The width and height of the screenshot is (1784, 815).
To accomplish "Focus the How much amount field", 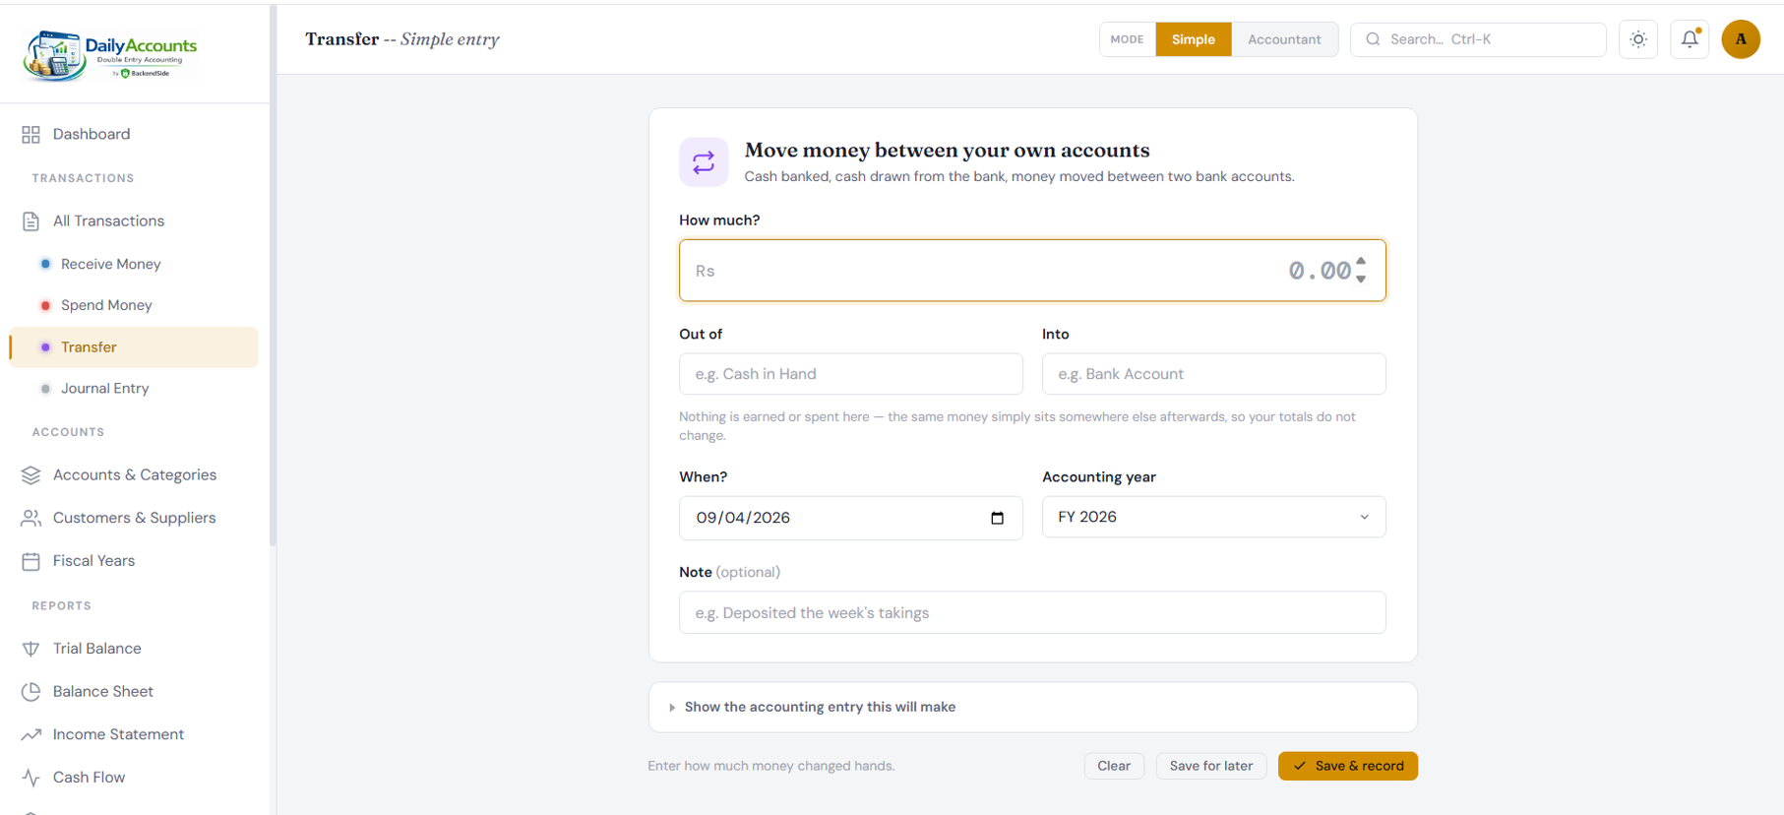I will (1032, 271).
